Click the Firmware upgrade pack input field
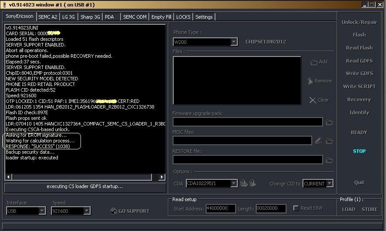The height and width of the screenshot is (231, 386). [x=248, y=122]
